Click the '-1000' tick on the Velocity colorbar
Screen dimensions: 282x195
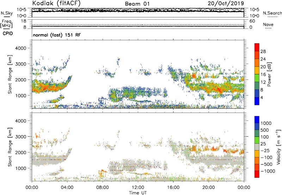268,171
